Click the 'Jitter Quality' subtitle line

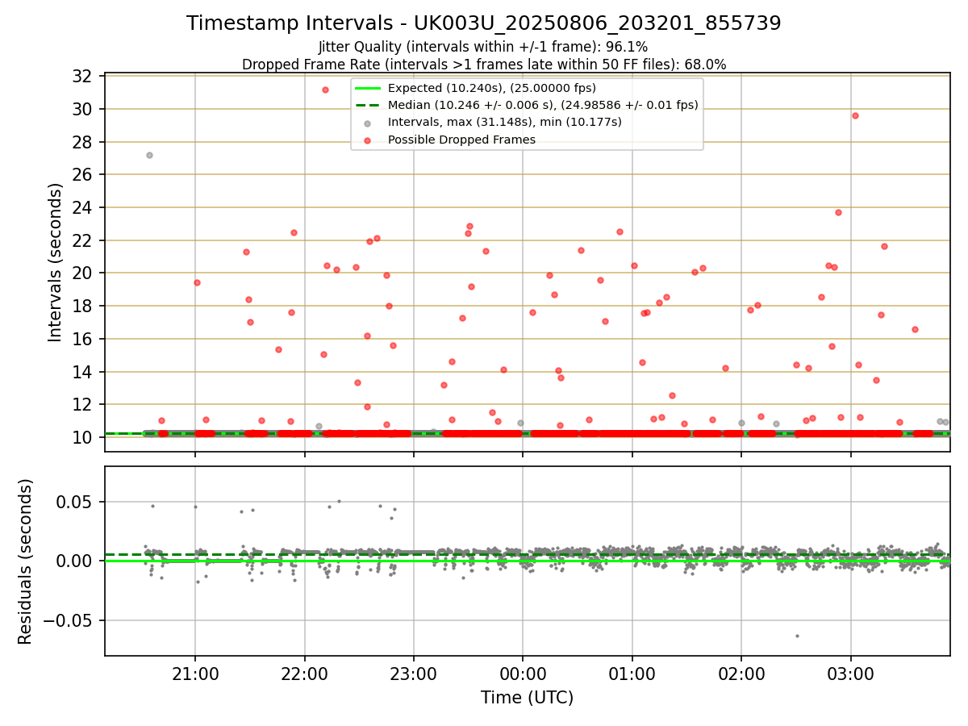click(x=483, y=47)
